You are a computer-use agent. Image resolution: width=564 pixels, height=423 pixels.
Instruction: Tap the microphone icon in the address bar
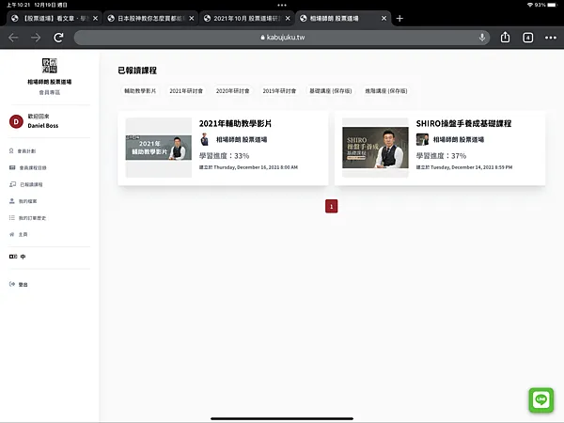tap(482, 38)
